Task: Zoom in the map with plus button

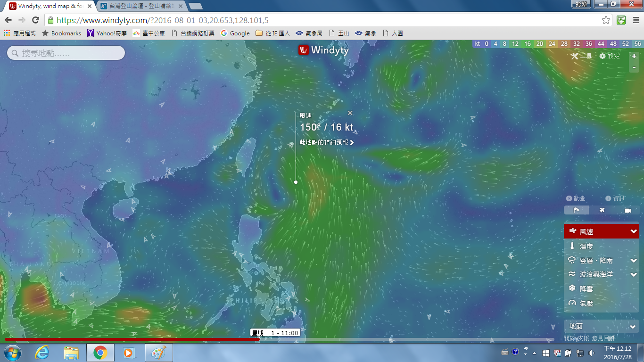Action: click(x=634, y=56)
